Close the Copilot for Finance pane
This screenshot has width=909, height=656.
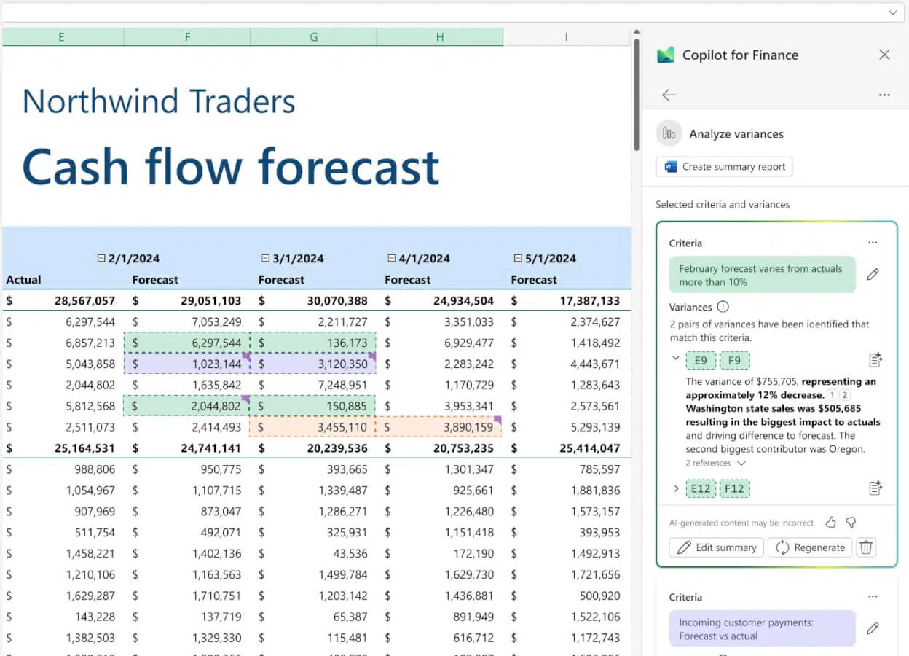(x=884, y=55)
